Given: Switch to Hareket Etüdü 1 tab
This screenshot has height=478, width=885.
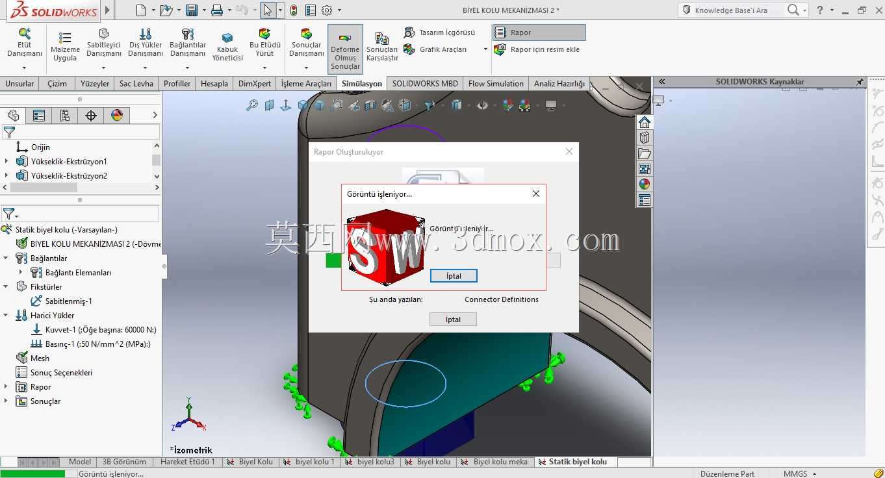Looking at the screenshot, I should pyautogui.click(x=187, y=462).
